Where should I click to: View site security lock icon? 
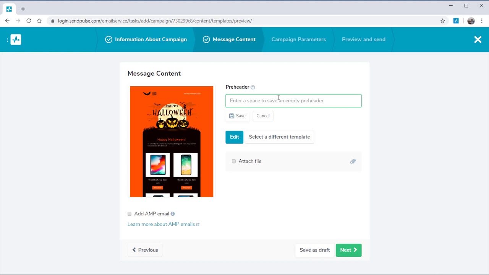(53, 21)
